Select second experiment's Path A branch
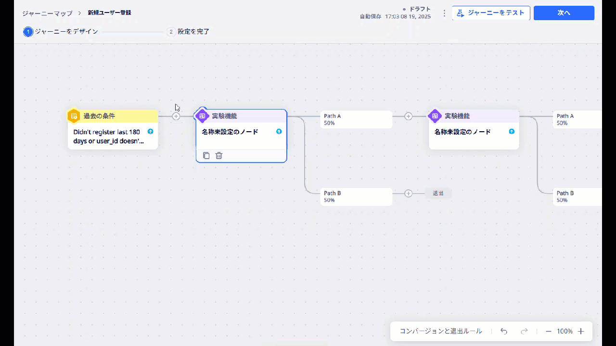Viewport: 616px width, 346px height. pyautogui.click(x=577, y=119)
